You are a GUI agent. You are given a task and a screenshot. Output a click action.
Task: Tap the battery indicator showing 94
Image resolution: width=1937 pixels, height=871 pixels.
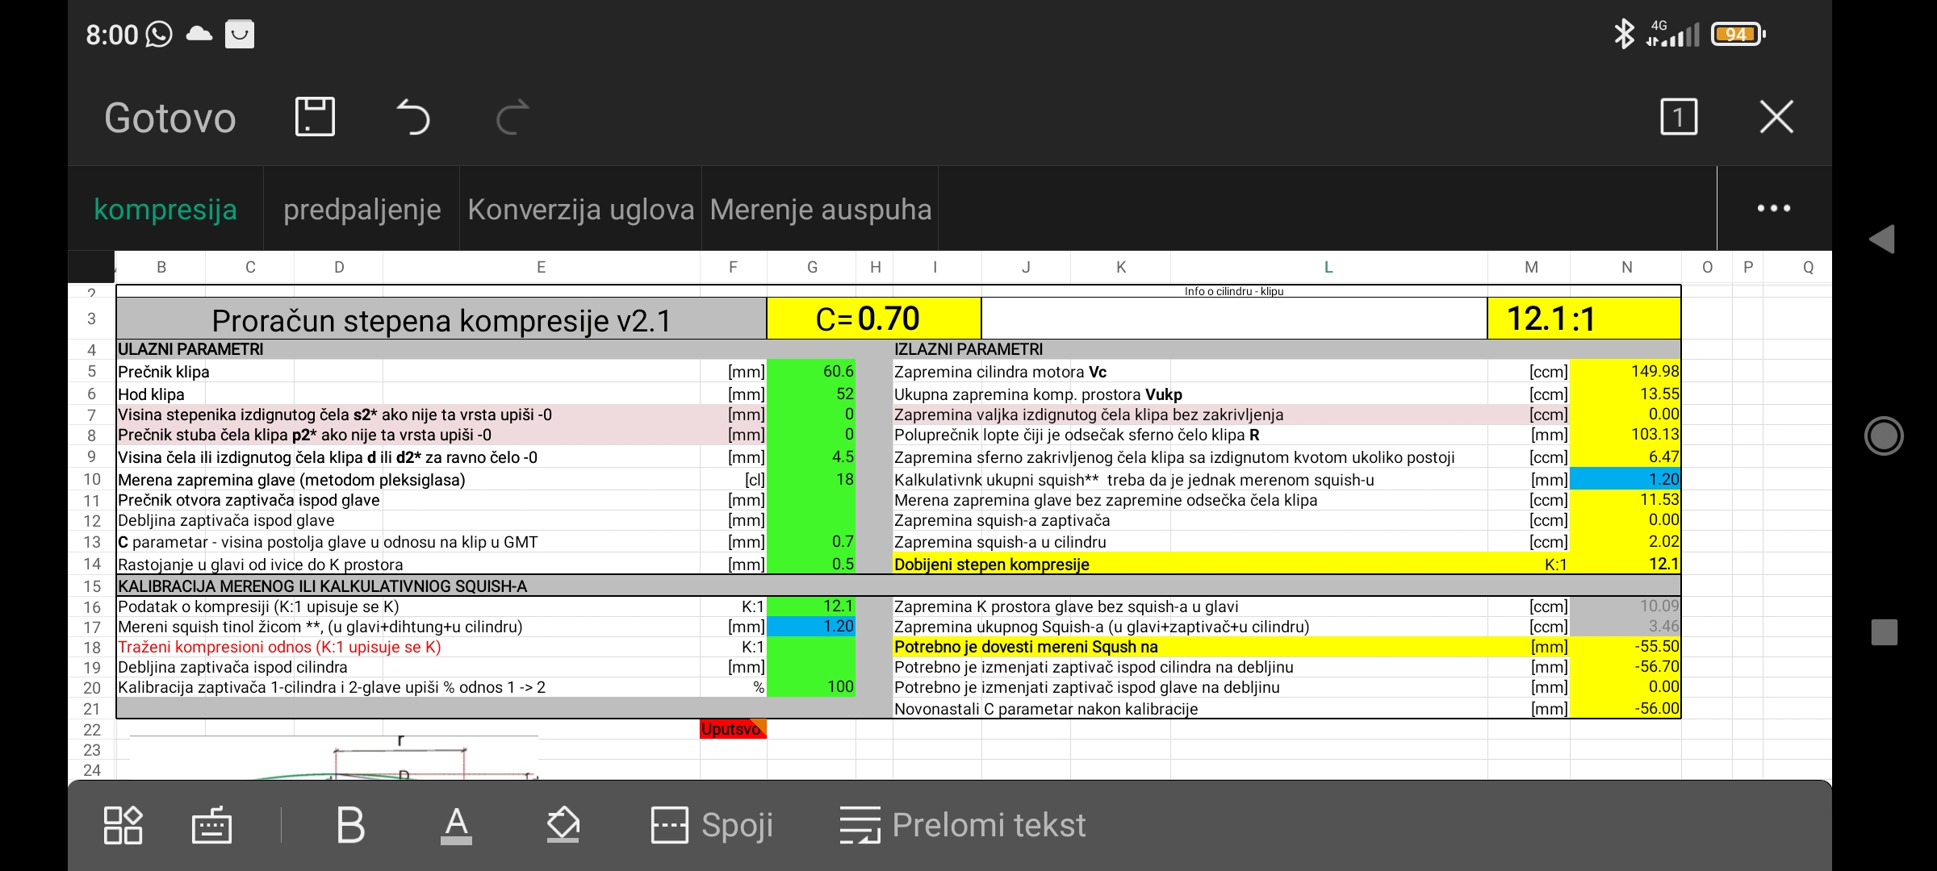click(1738, 34)
